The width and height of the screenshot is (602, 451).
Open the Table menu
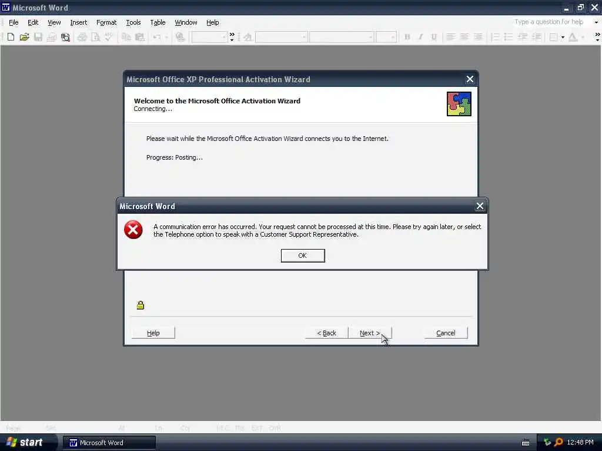(x=158, y=22)
